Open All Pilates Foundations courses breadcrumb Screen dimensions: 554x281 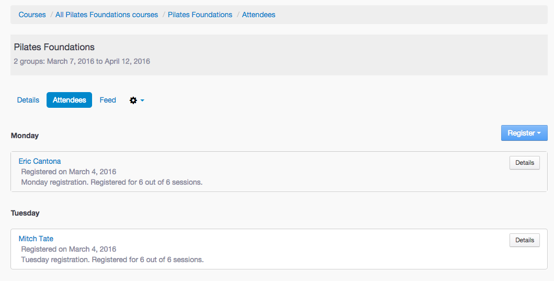pos(107,15)
